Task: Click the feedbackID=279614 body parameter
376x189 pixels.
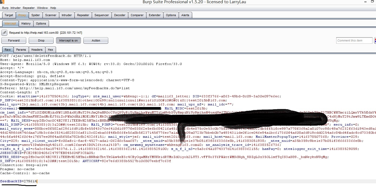Action: [18, 181]
